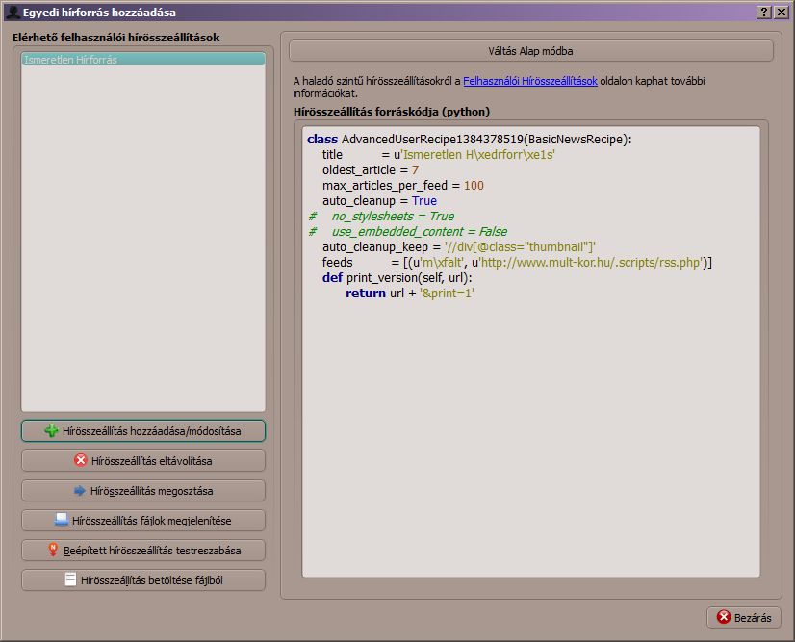
Task: Click the calibre icon in the title bar
Action: coord(12,13)
